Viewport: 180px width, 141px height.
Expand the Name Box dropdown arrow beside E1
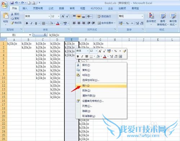(30, 35)
